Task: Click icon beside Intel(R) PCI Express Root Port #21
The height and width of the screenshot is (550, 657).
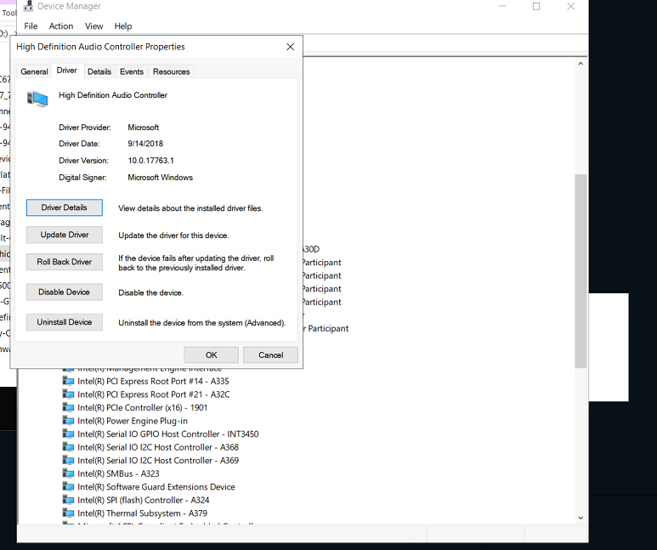Action: (68, 394)
